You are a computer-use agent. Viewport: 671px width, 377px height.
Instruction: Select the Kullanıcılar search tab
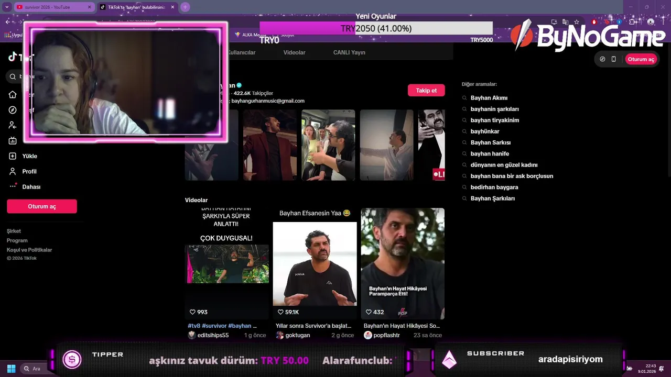tap(242, 52)
